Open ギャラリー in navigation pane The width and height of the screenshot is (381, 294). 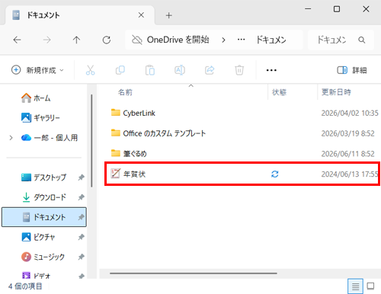click(40, 118)
